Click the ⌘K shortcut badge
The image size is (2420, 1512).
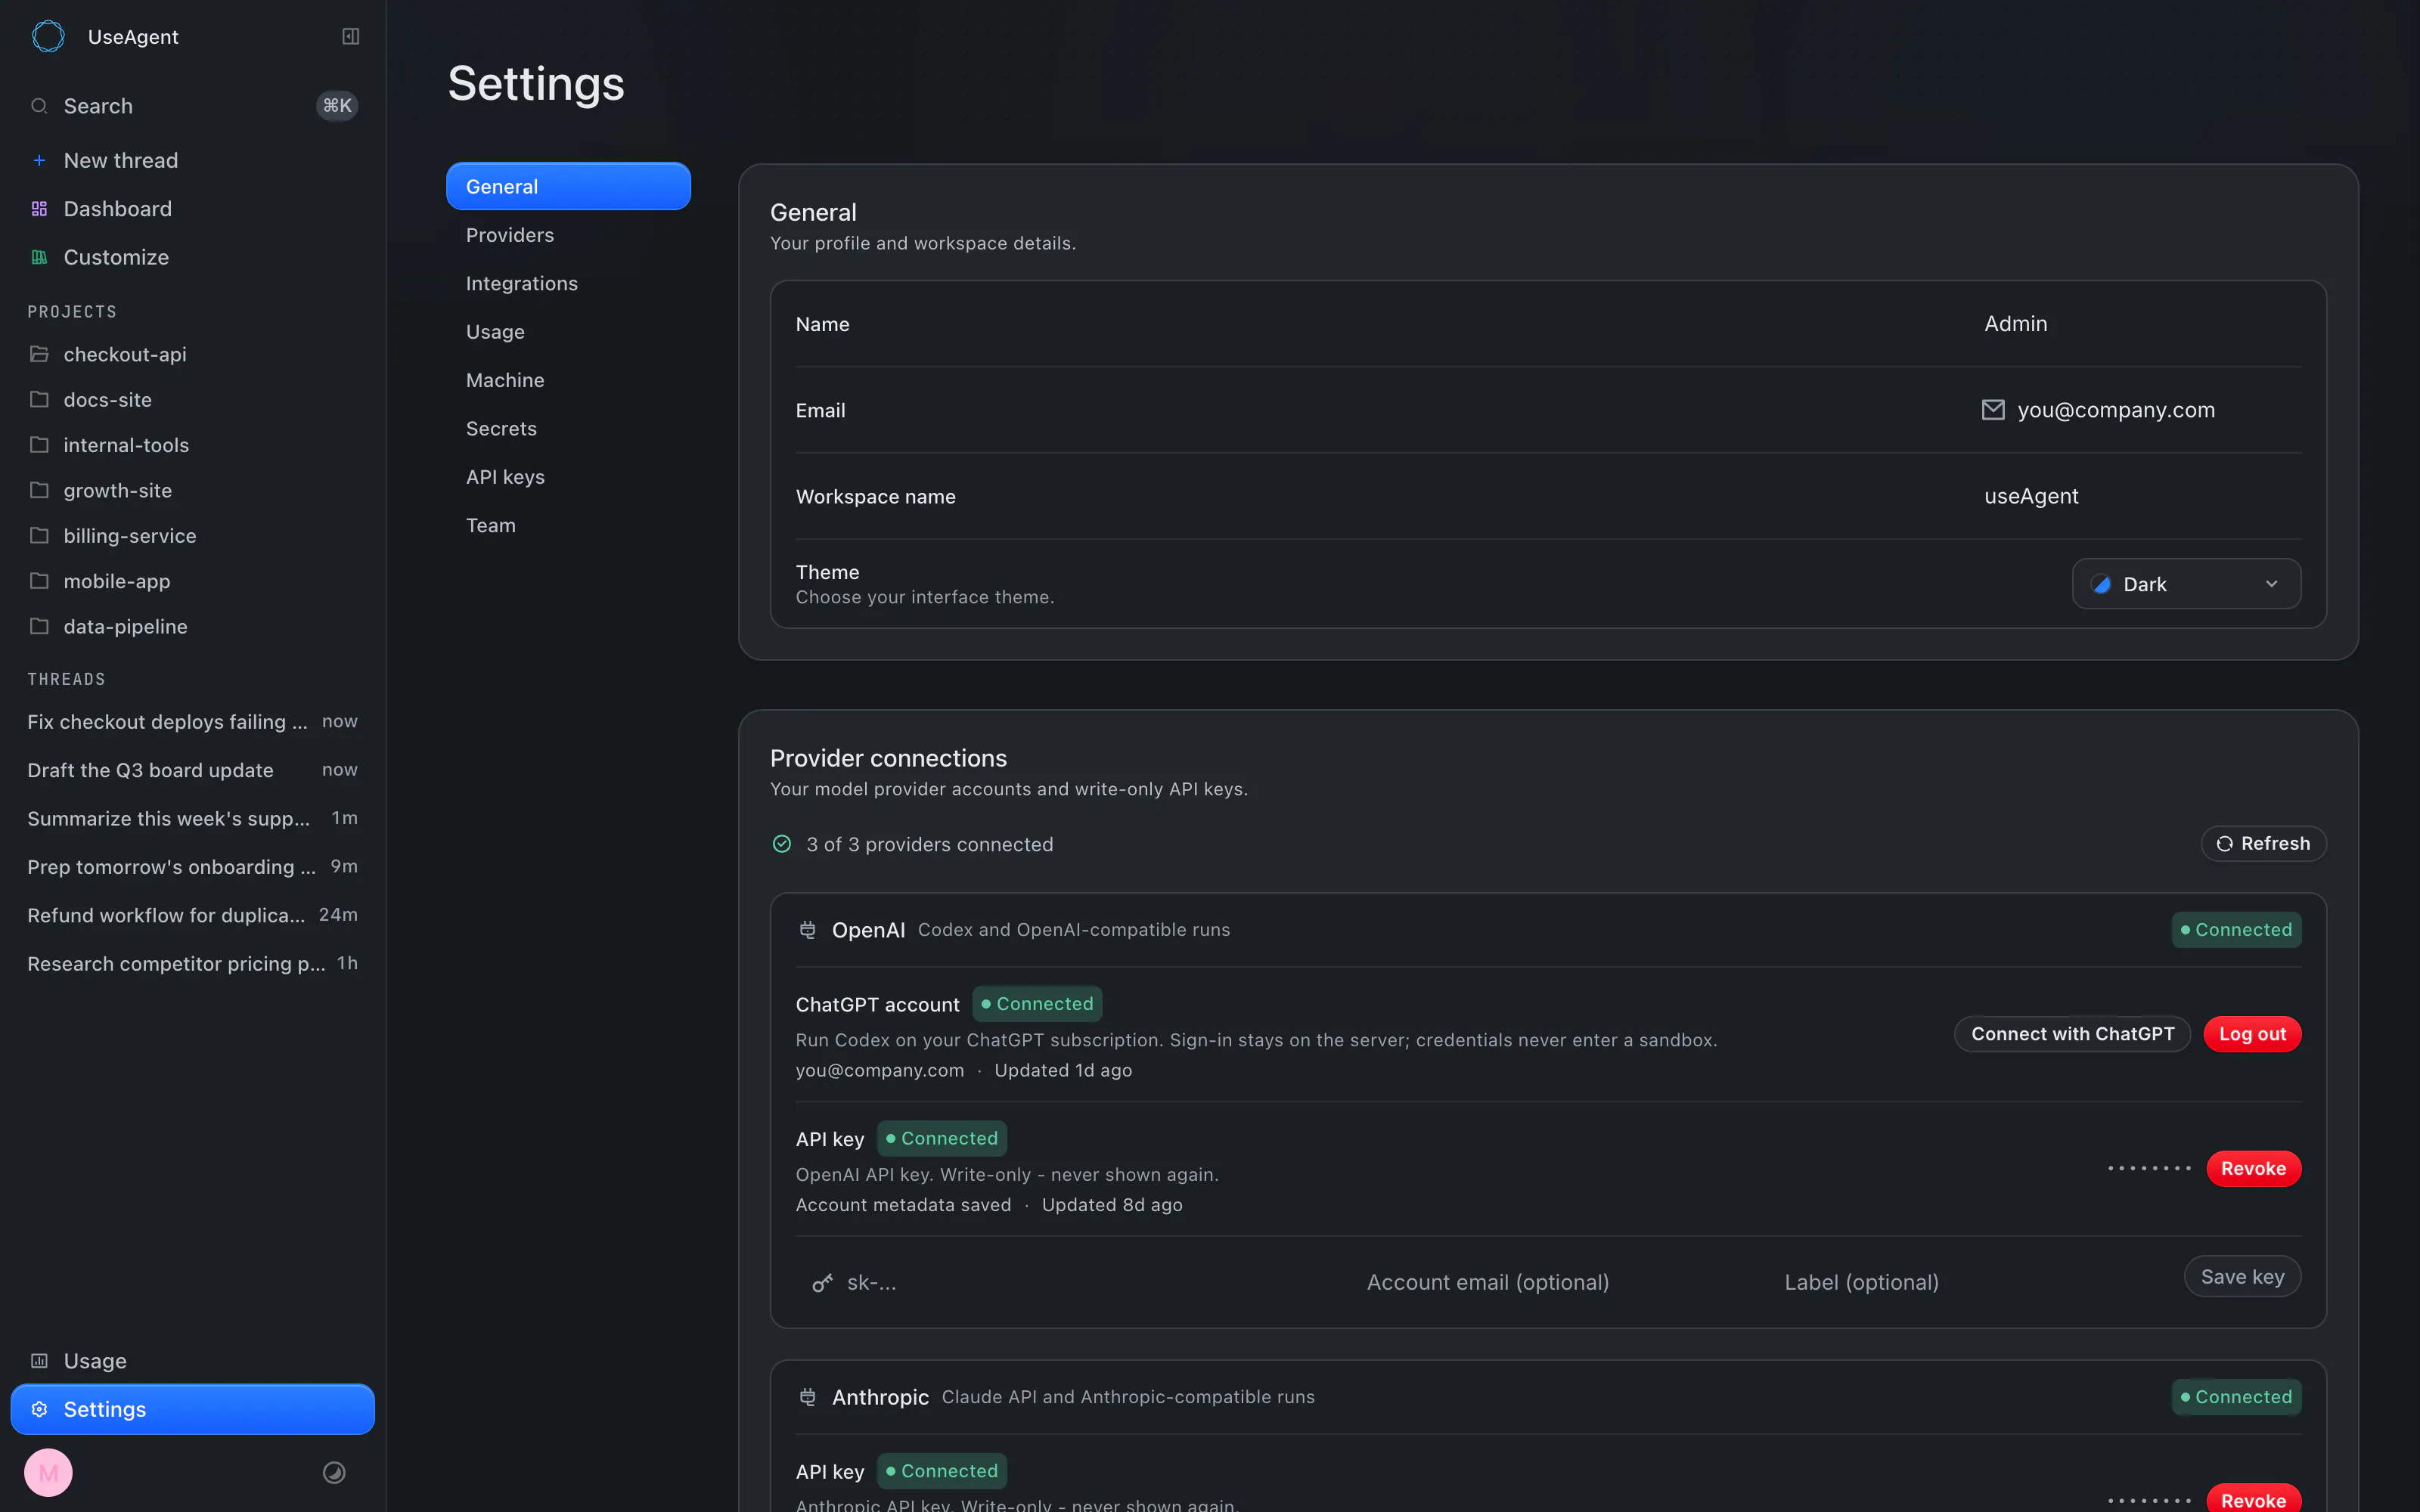point(337,106)
